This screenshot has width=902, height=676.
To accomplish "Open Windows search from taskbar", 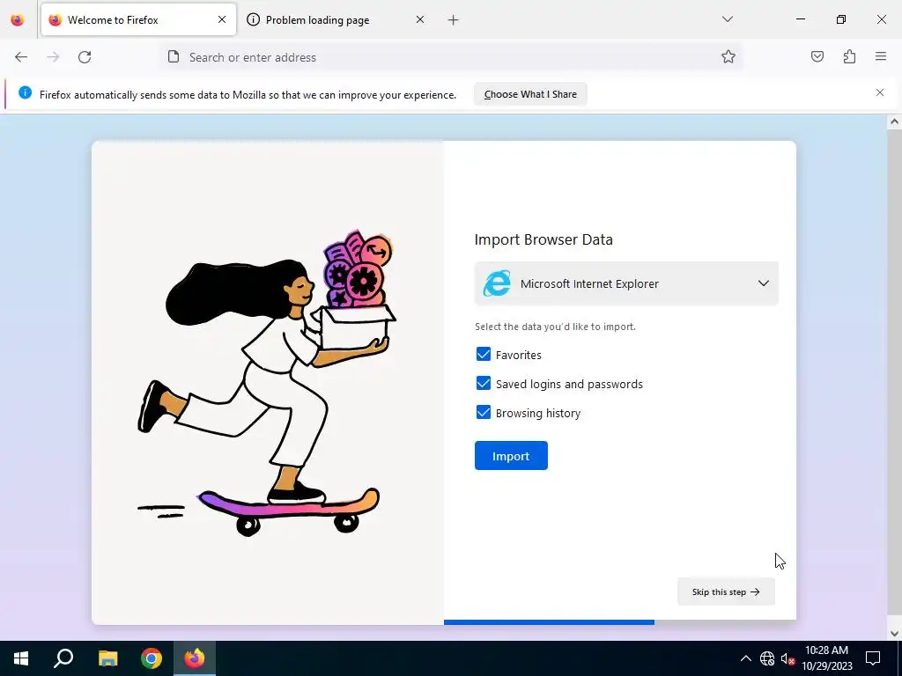I will pos(63,658).
